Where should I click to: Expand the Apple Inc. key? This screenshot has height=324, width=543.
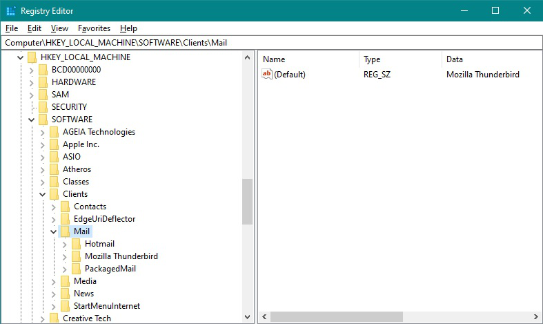[43, 144]
